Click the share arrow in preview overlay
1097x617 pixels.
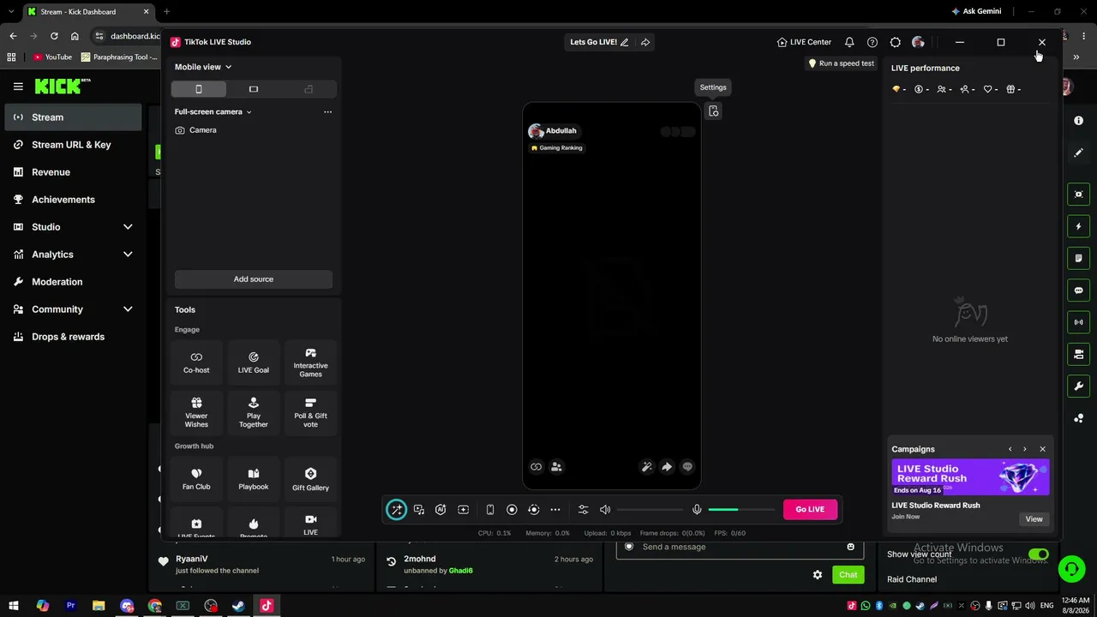(667, 467)
